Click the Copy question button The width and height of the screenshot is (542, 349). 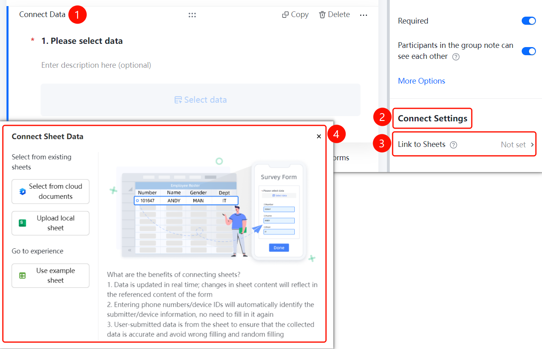point(295,15)
